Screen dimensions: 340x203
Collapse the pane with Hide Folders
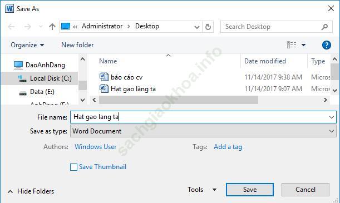tap(31, 191)
